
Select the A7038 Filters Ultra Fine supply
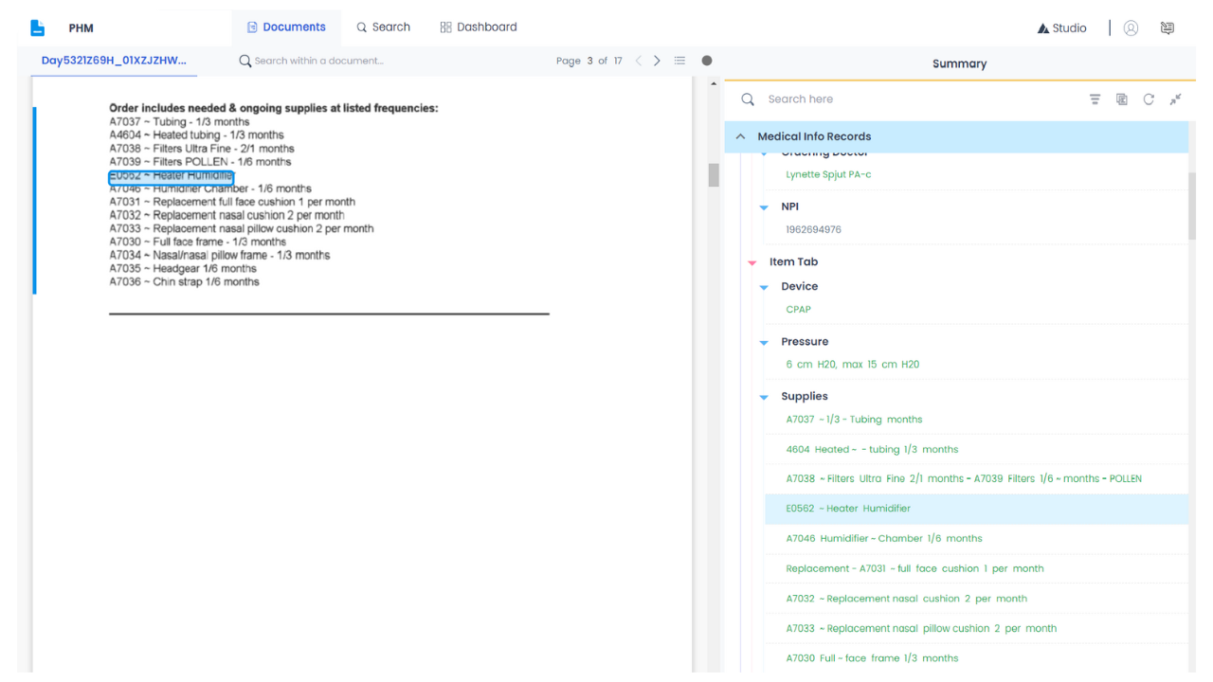[x=964, y=479]
